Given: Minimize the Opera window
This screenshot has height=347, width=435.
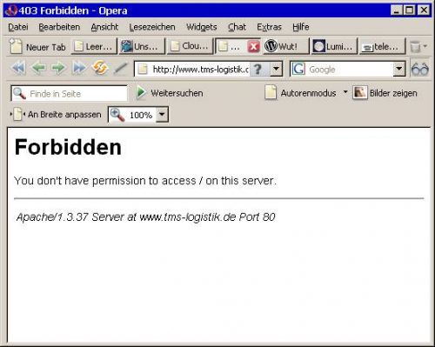Looking at the screenshot, I should [x=397, y=10].
